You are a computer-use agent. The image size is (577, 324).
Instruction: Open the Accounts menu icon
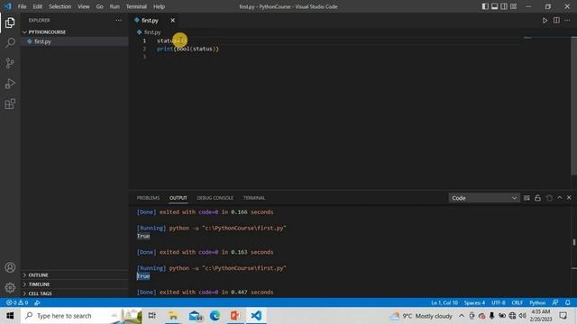[10, 267]
